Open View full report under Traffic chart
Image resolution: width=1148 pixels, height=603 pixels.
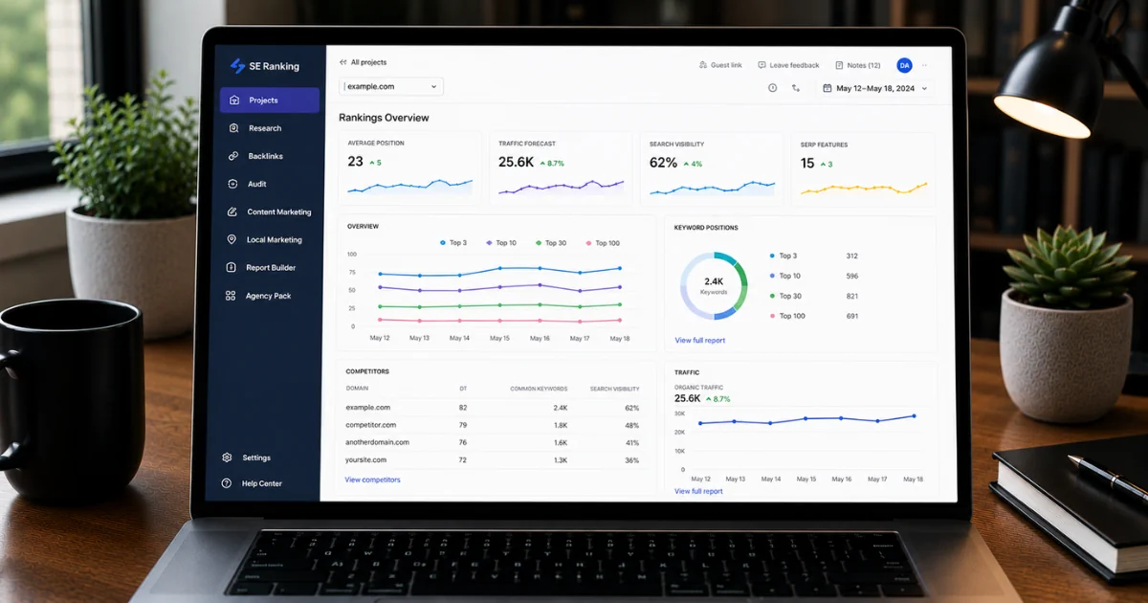(x=698, y=491)
